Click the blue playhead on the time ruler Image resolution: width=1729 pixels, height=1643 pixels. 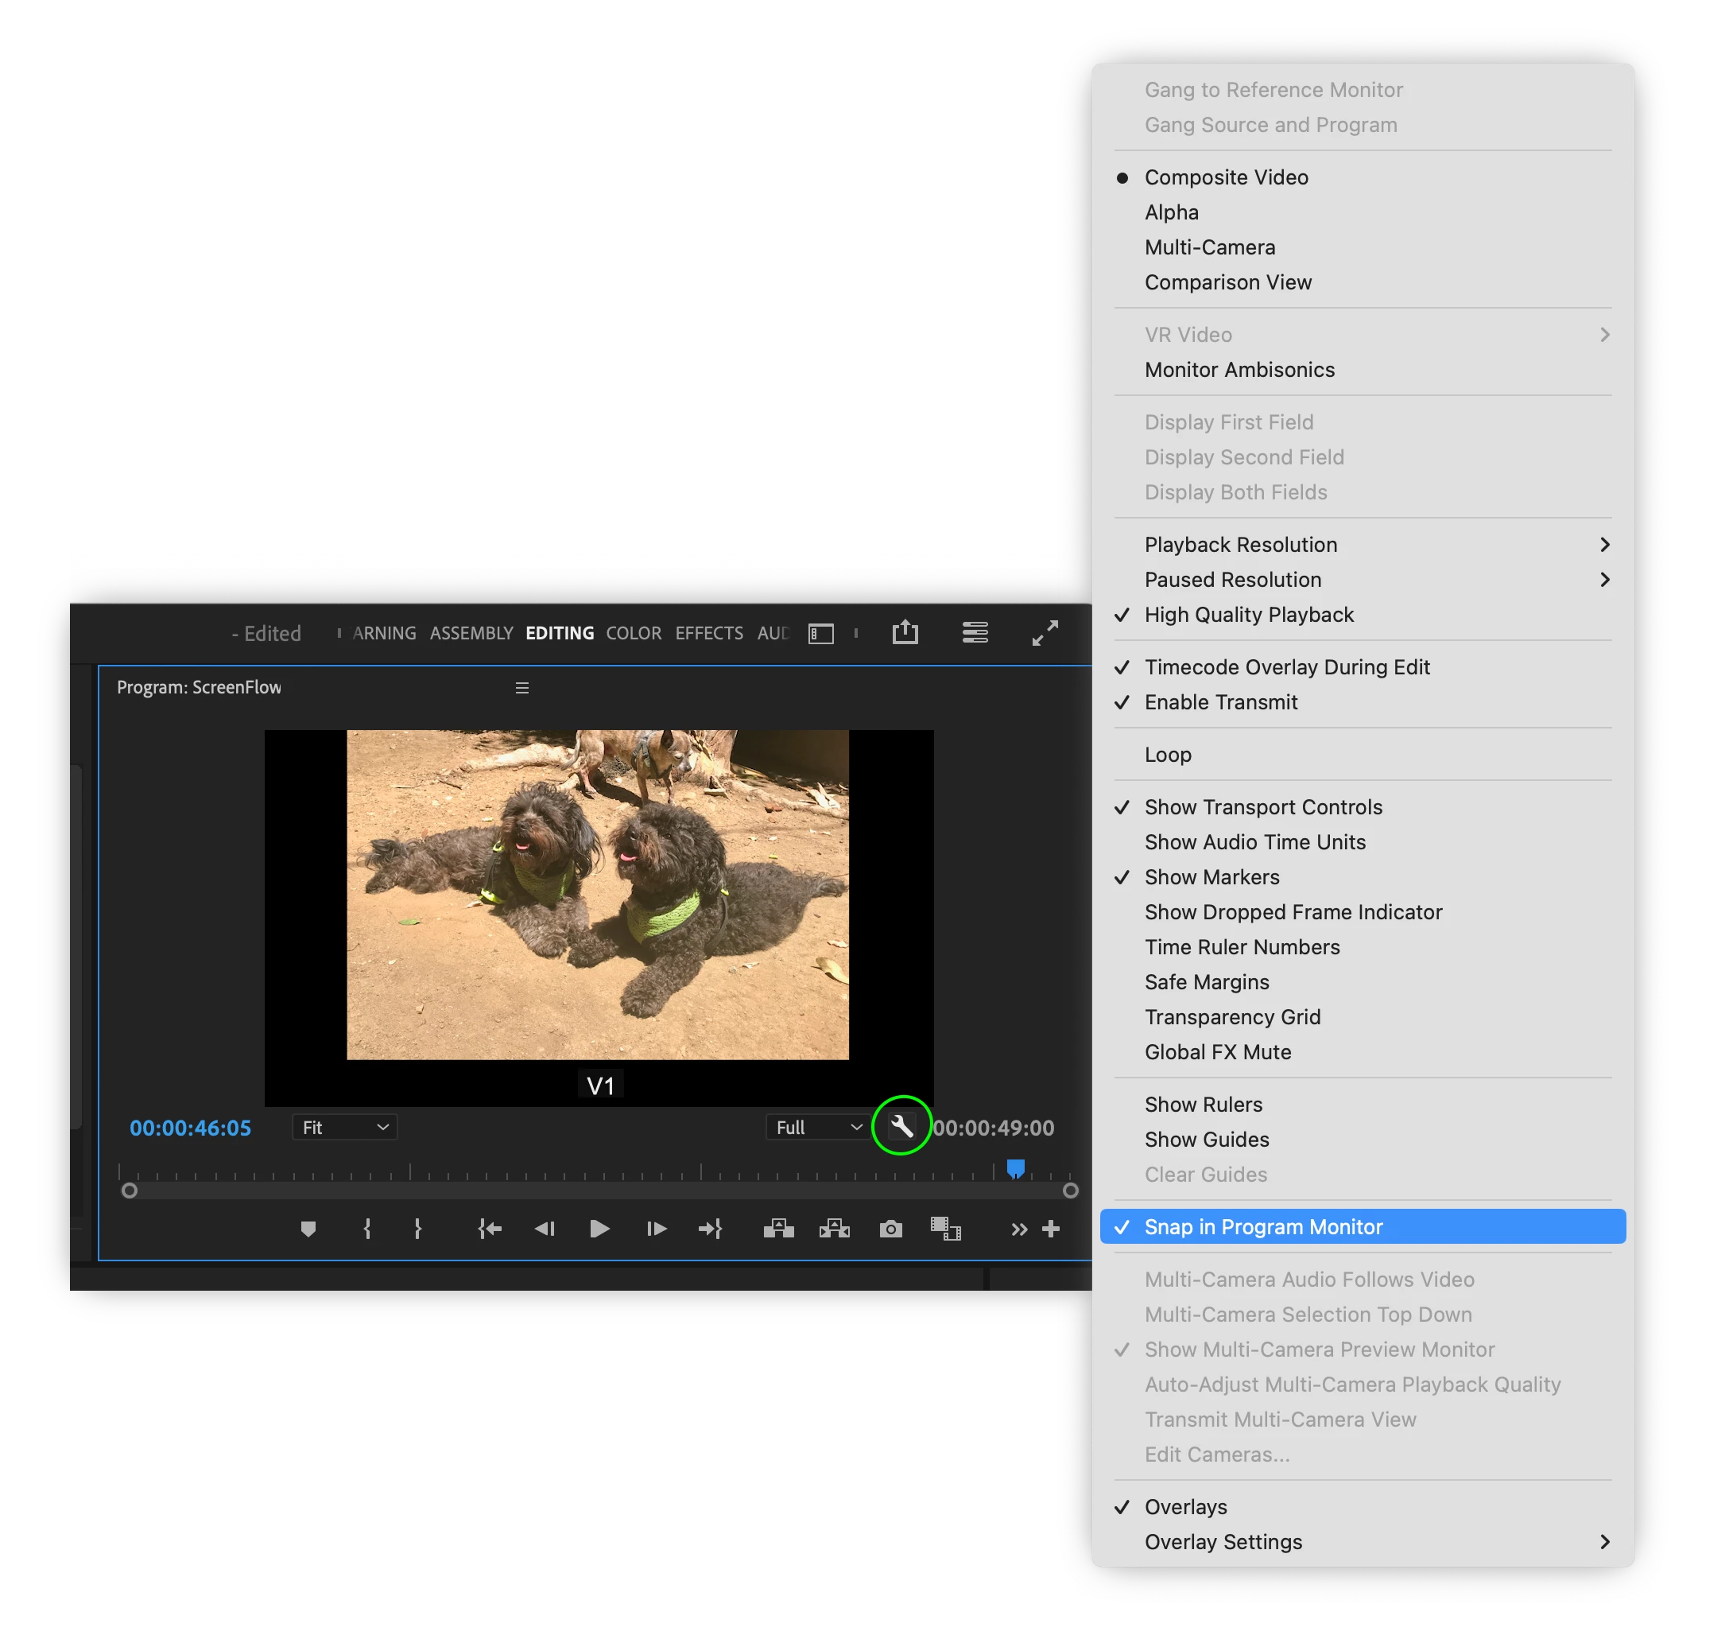point(1014,1167)
